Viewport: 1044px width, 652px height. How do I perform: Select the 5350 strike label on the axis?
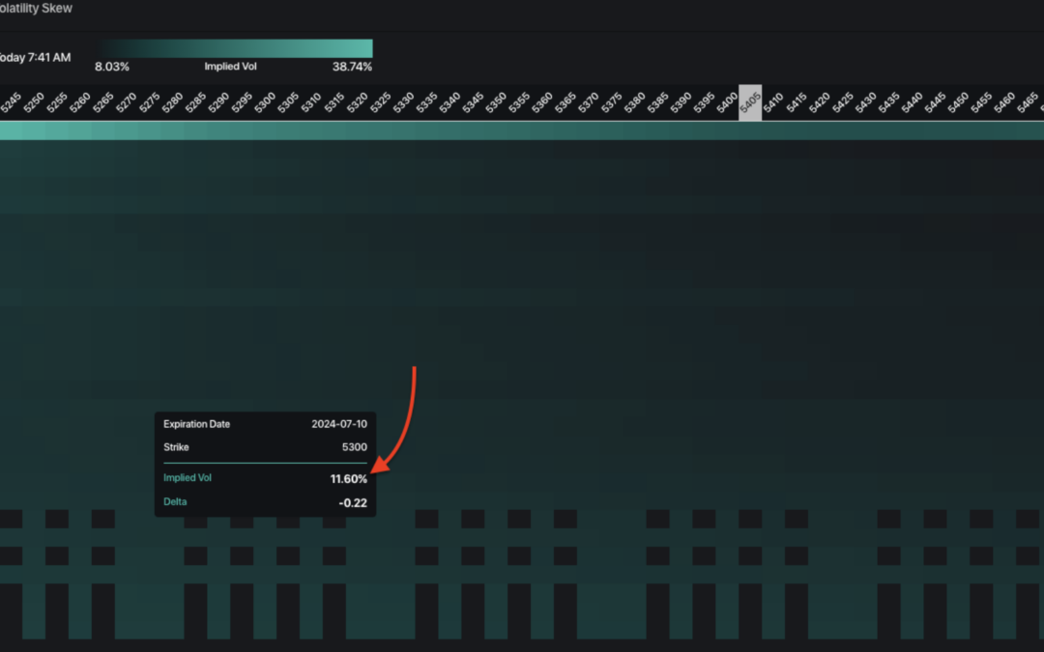(x=495, y=102)
